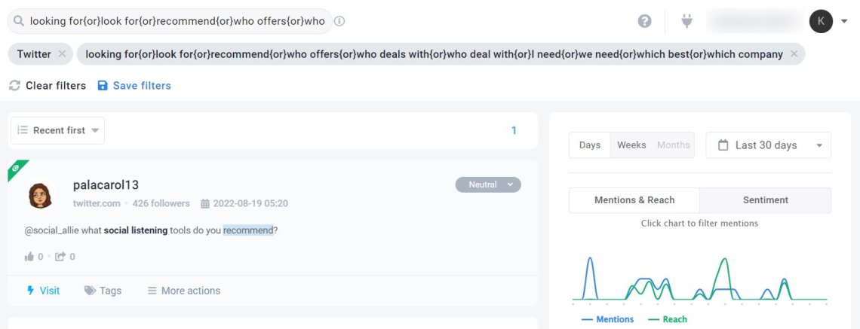The width and height of the screenshot is (860, 329).
Task: Click the thumbs-up likes icon
Action: click(29, 257)
